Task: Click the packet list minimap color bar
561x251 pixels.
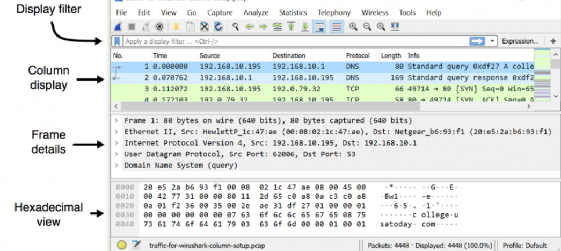Action: (542, 75)
